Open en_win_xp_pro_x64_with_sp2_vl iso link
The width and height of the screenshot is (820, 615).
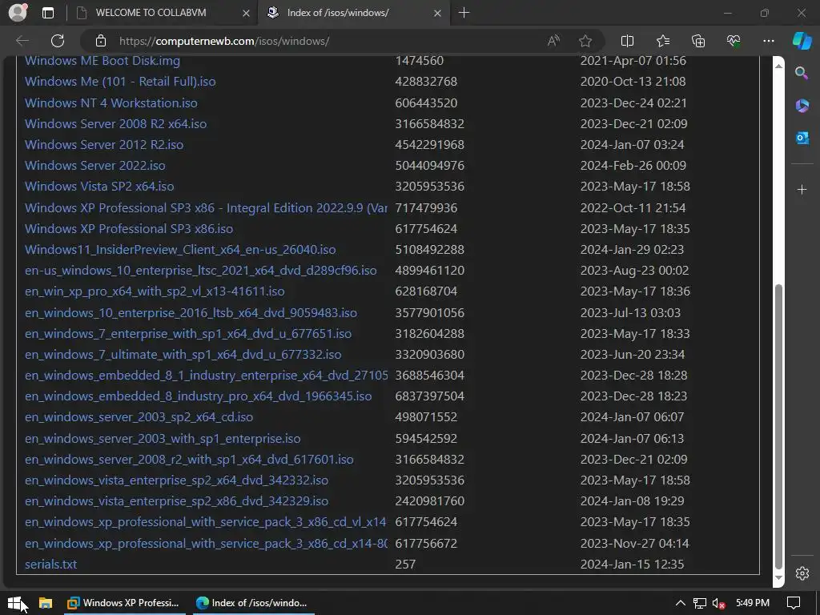point(155,291)
